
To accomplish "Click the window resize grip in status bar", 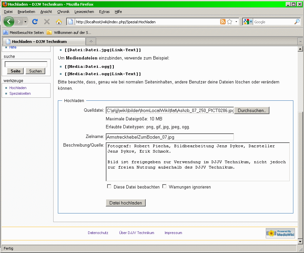I will [301, 249].
